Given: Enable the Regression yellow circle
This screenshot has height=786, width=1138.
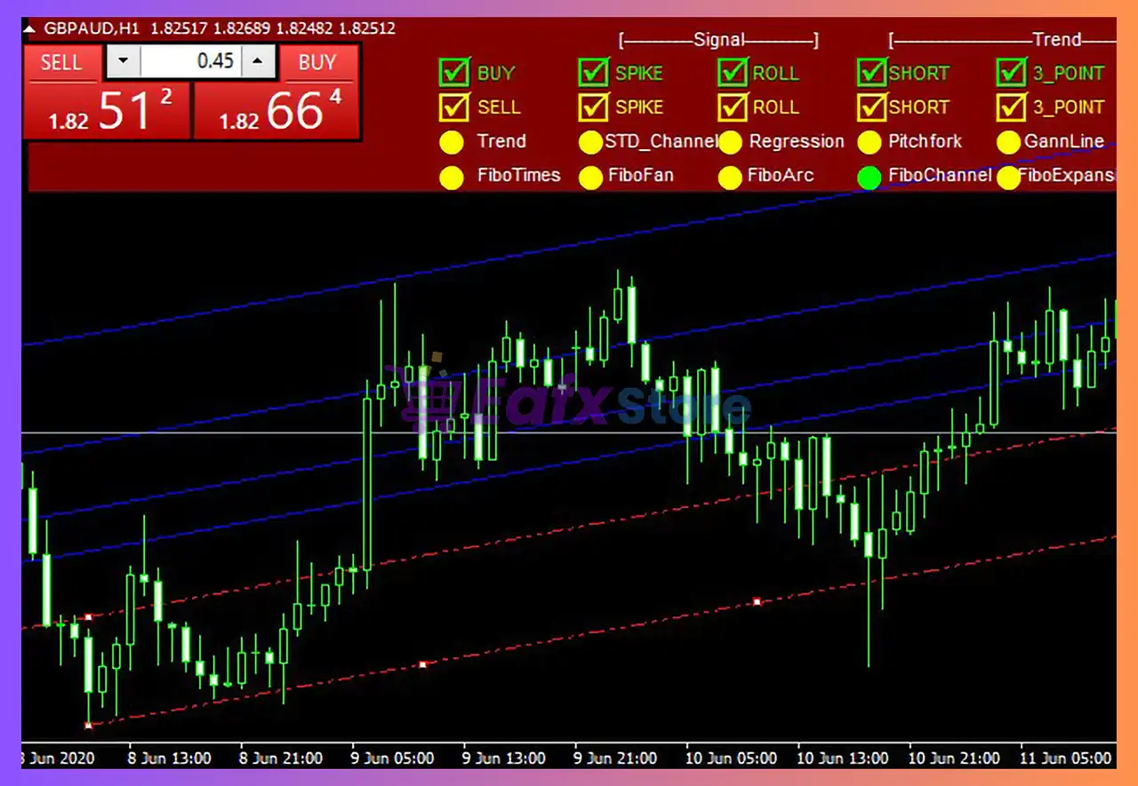Looking at the screenshot, I should 730,142.
